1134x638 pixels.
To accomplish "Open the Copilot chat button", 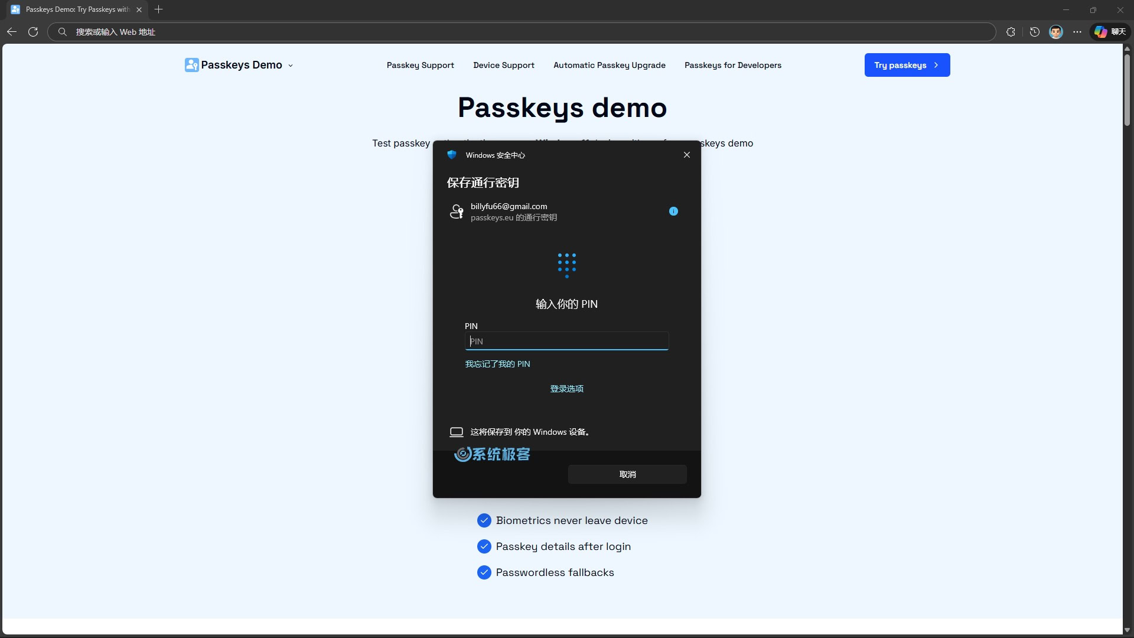I will pos(1110,32).
